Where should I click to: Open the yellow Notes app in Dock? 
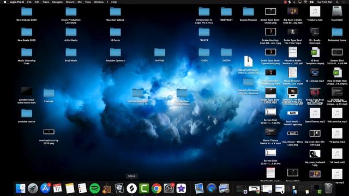point(70,188)
